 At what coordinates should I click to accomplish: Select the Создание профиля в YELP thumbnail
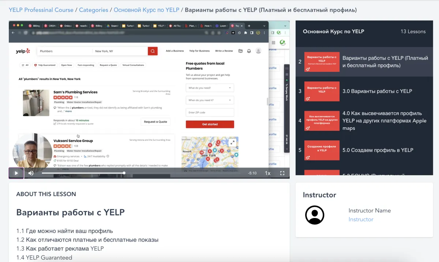click(x=322, y=150)
